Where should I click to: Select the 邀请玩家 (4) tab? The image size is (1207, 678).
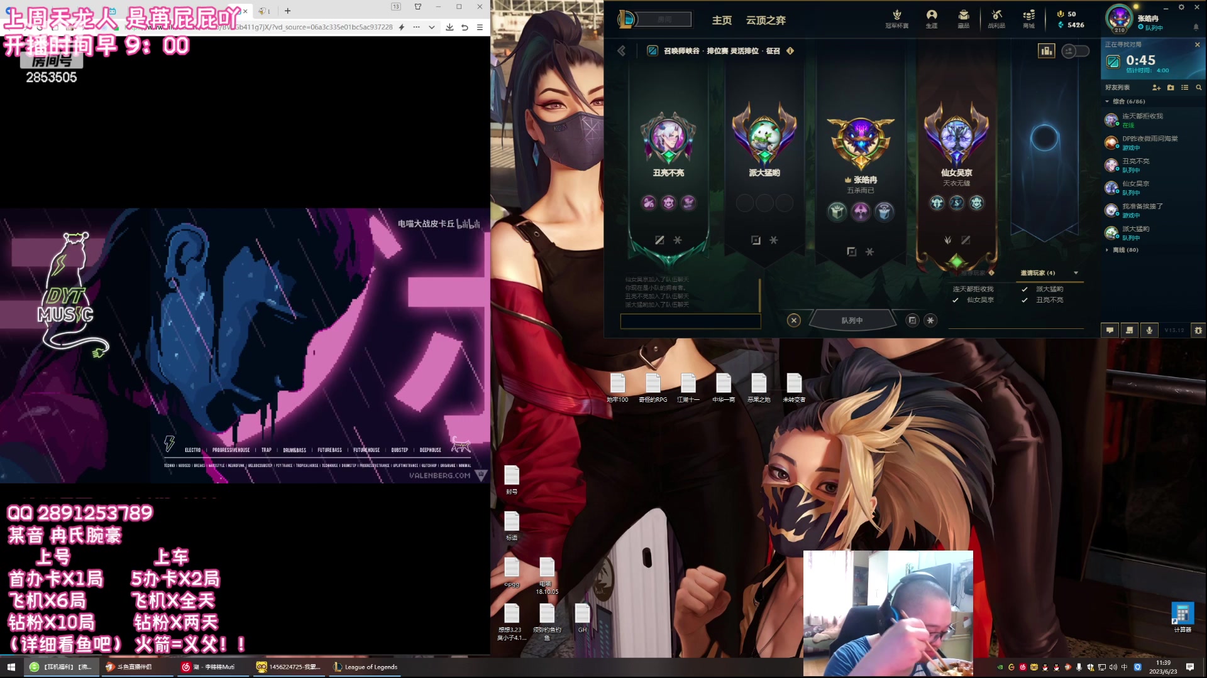pyautogui.click(x=1038, y=273)
